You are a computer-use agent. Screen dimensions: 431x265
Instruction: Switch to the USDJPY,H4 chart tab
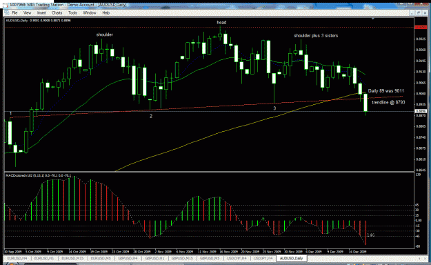point(263,258)
